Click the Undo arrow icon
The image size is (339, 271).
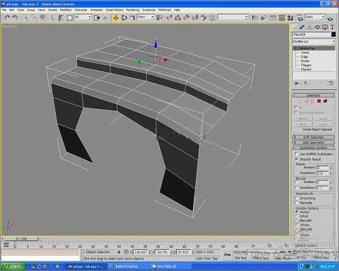[x=7, y=18]
